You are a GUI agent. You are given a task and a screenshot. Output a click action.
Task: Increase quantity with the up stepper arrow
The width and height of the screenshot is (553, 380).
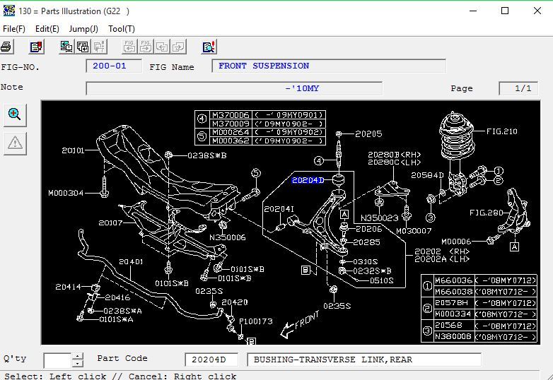(x=78, y=356)
